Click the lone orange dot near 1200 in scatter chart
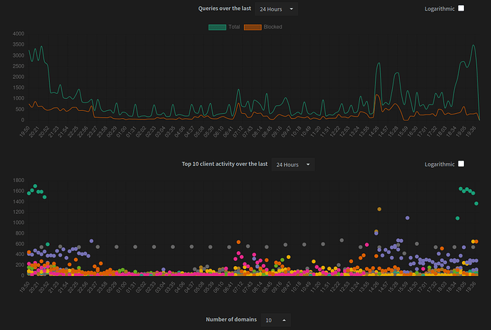 379,209
